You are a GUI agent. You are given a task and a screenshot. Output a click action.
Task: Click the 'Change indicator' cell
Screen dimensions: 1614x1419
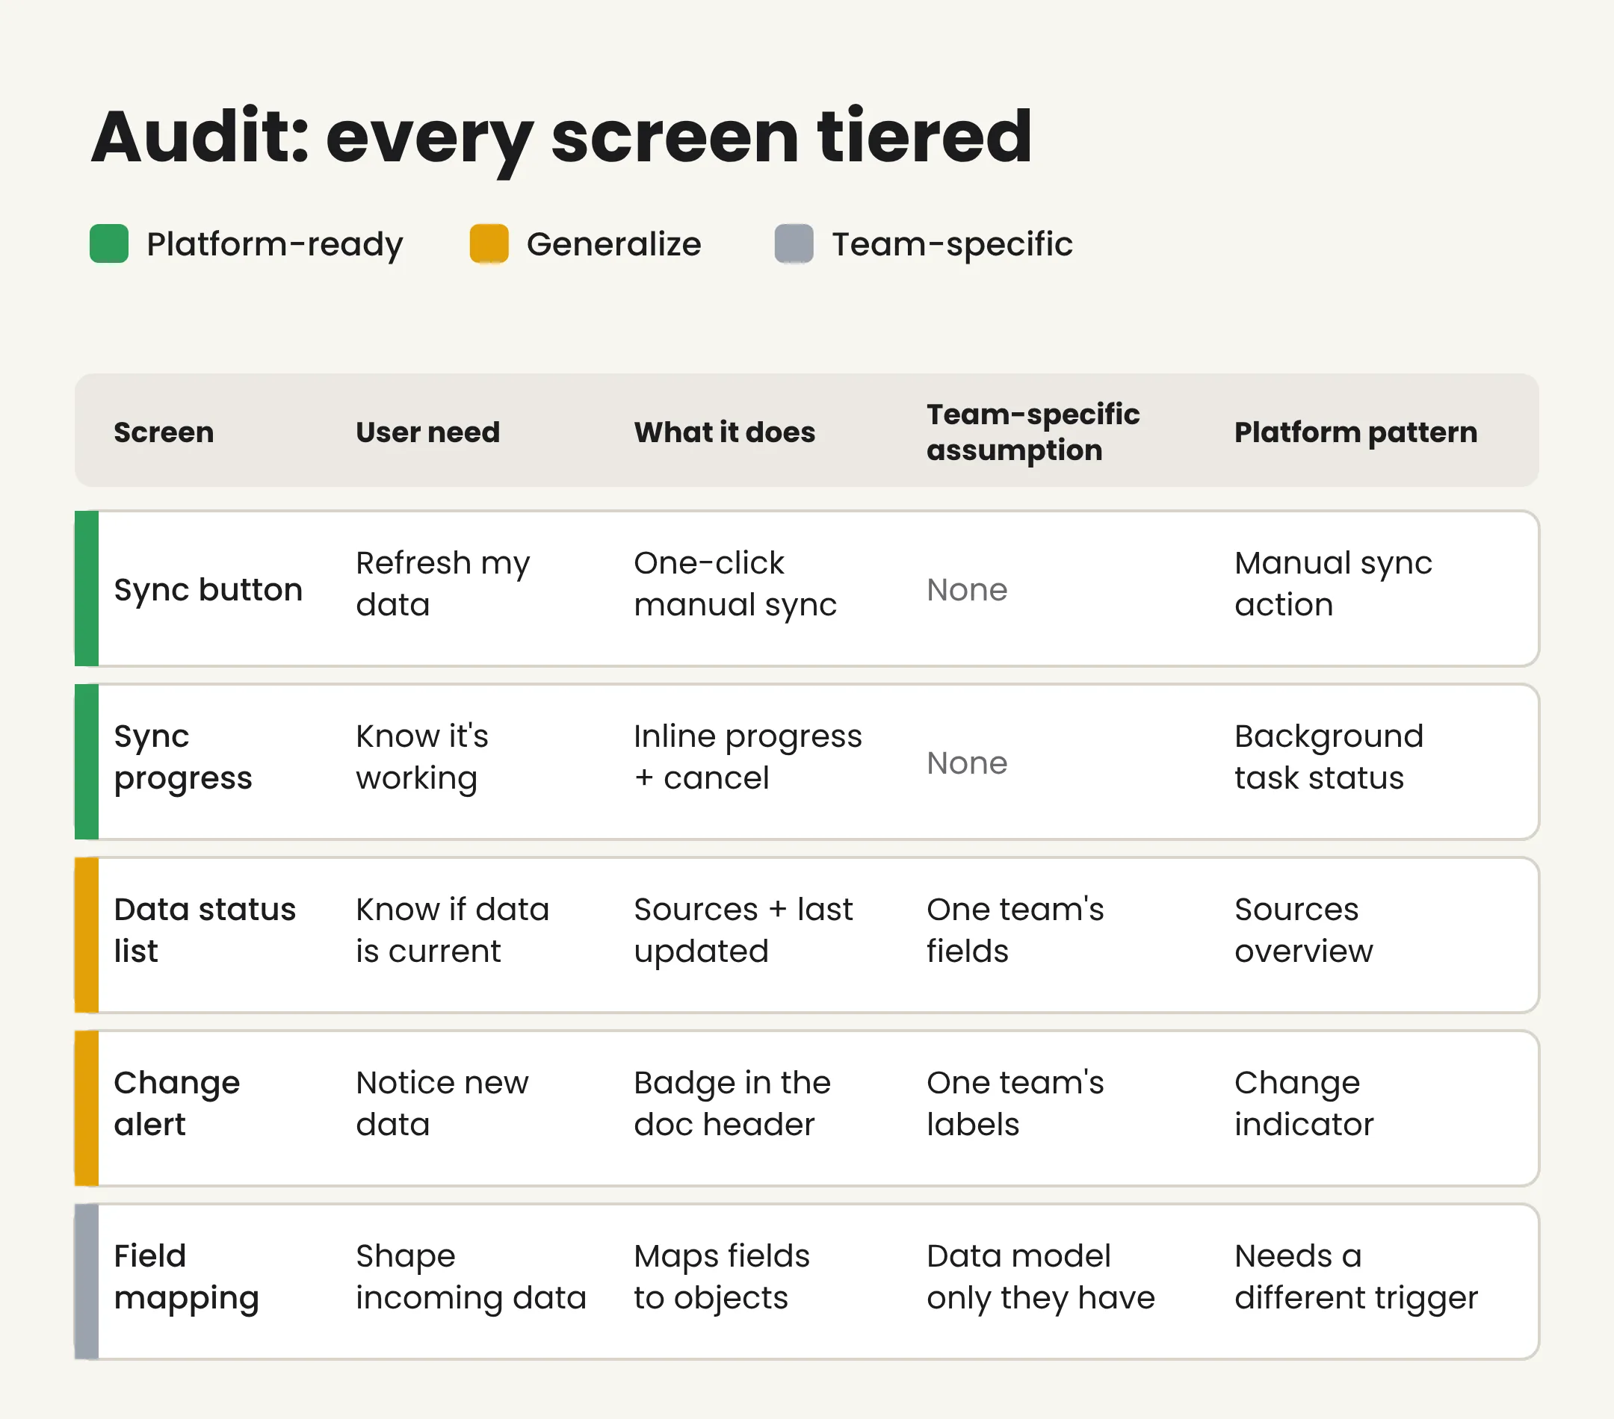(1304, 1103)
